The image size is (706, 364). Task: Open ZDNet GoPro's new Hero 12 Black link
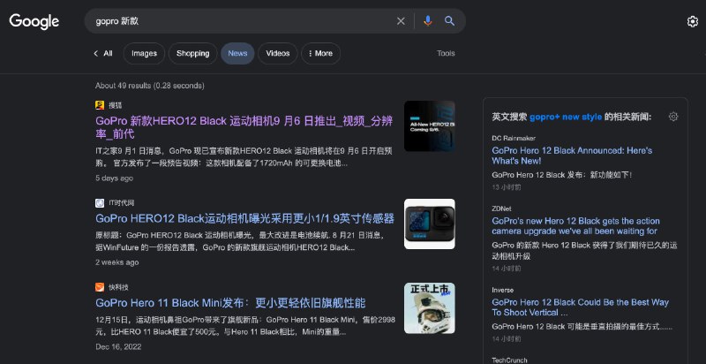(576, 226)
